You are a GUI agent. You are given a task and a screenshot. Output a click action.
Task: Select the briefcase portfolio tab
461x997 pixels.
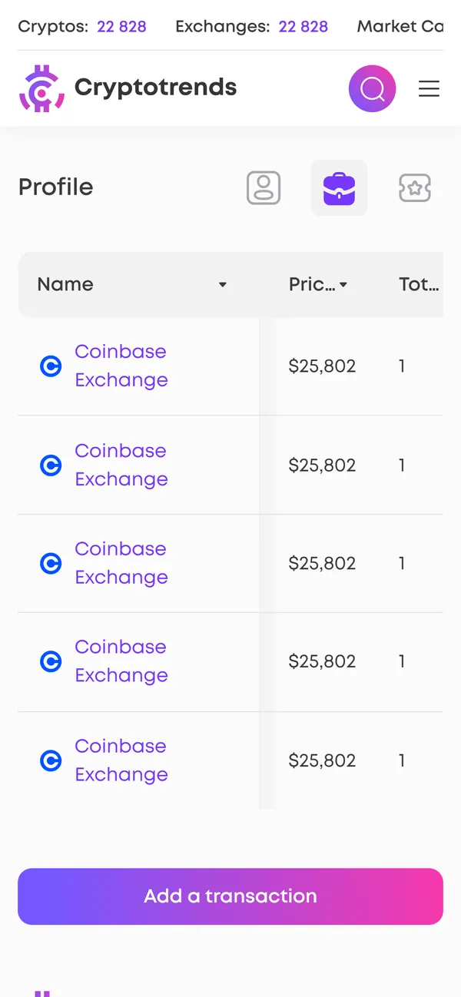(339, 188)
